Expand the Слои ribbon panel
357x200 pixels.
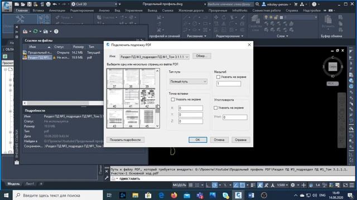(x=282, y=36)
